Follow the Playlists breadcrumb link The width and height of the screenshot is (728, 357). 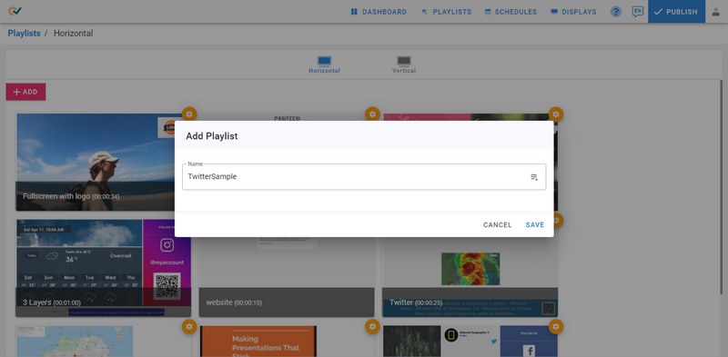[25, 34]
